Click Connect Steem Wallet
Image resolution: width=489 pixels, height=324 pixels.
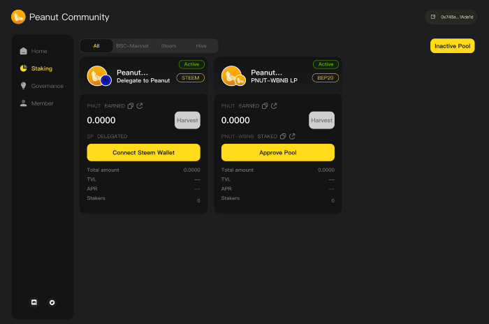[143, 152]
